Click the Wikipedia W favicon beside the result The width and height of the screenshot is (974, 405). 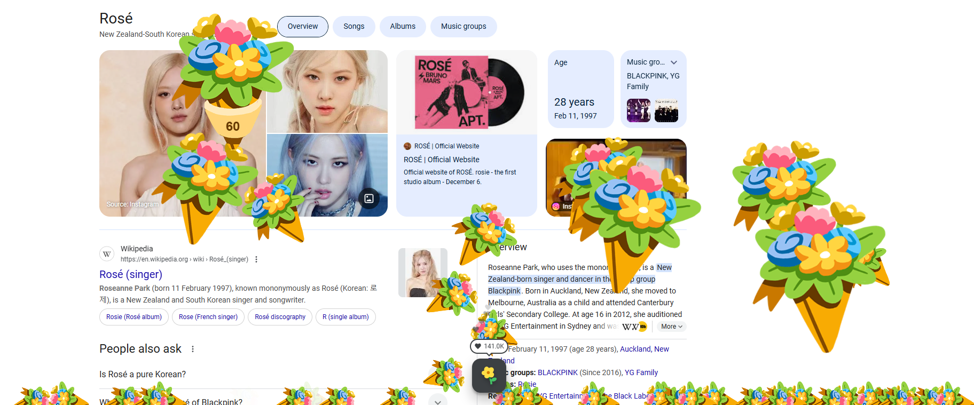107,254
